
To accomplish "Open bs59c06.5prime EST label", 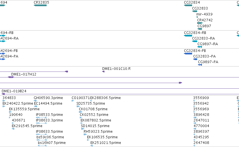I will (50, 137).
